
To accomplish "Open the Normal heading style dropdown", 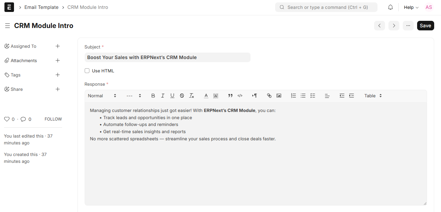I will pyautogui.click(x=102, y=96).
